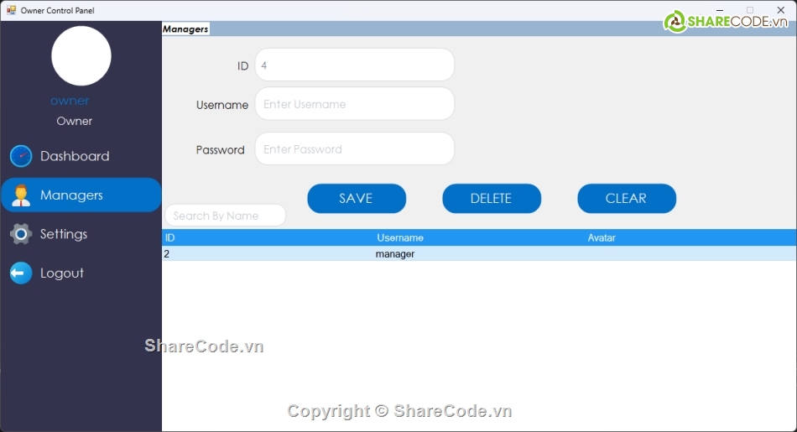
Task: Open the Dashboard menu item
Action: click(75, 156)
